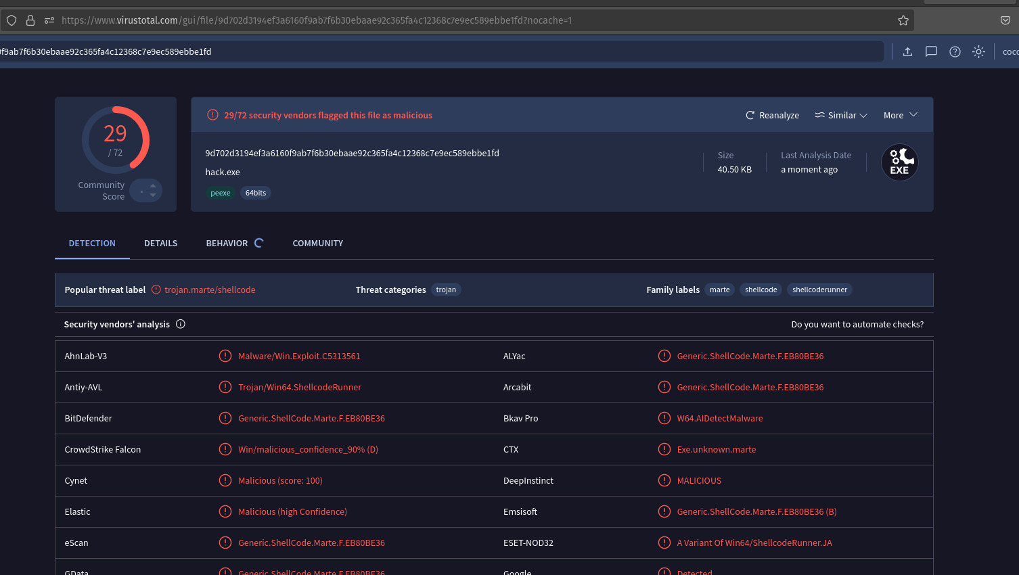Click the alert icon beside 29/72 flagged message
1019x575 pixels.
tap(212, 115)
